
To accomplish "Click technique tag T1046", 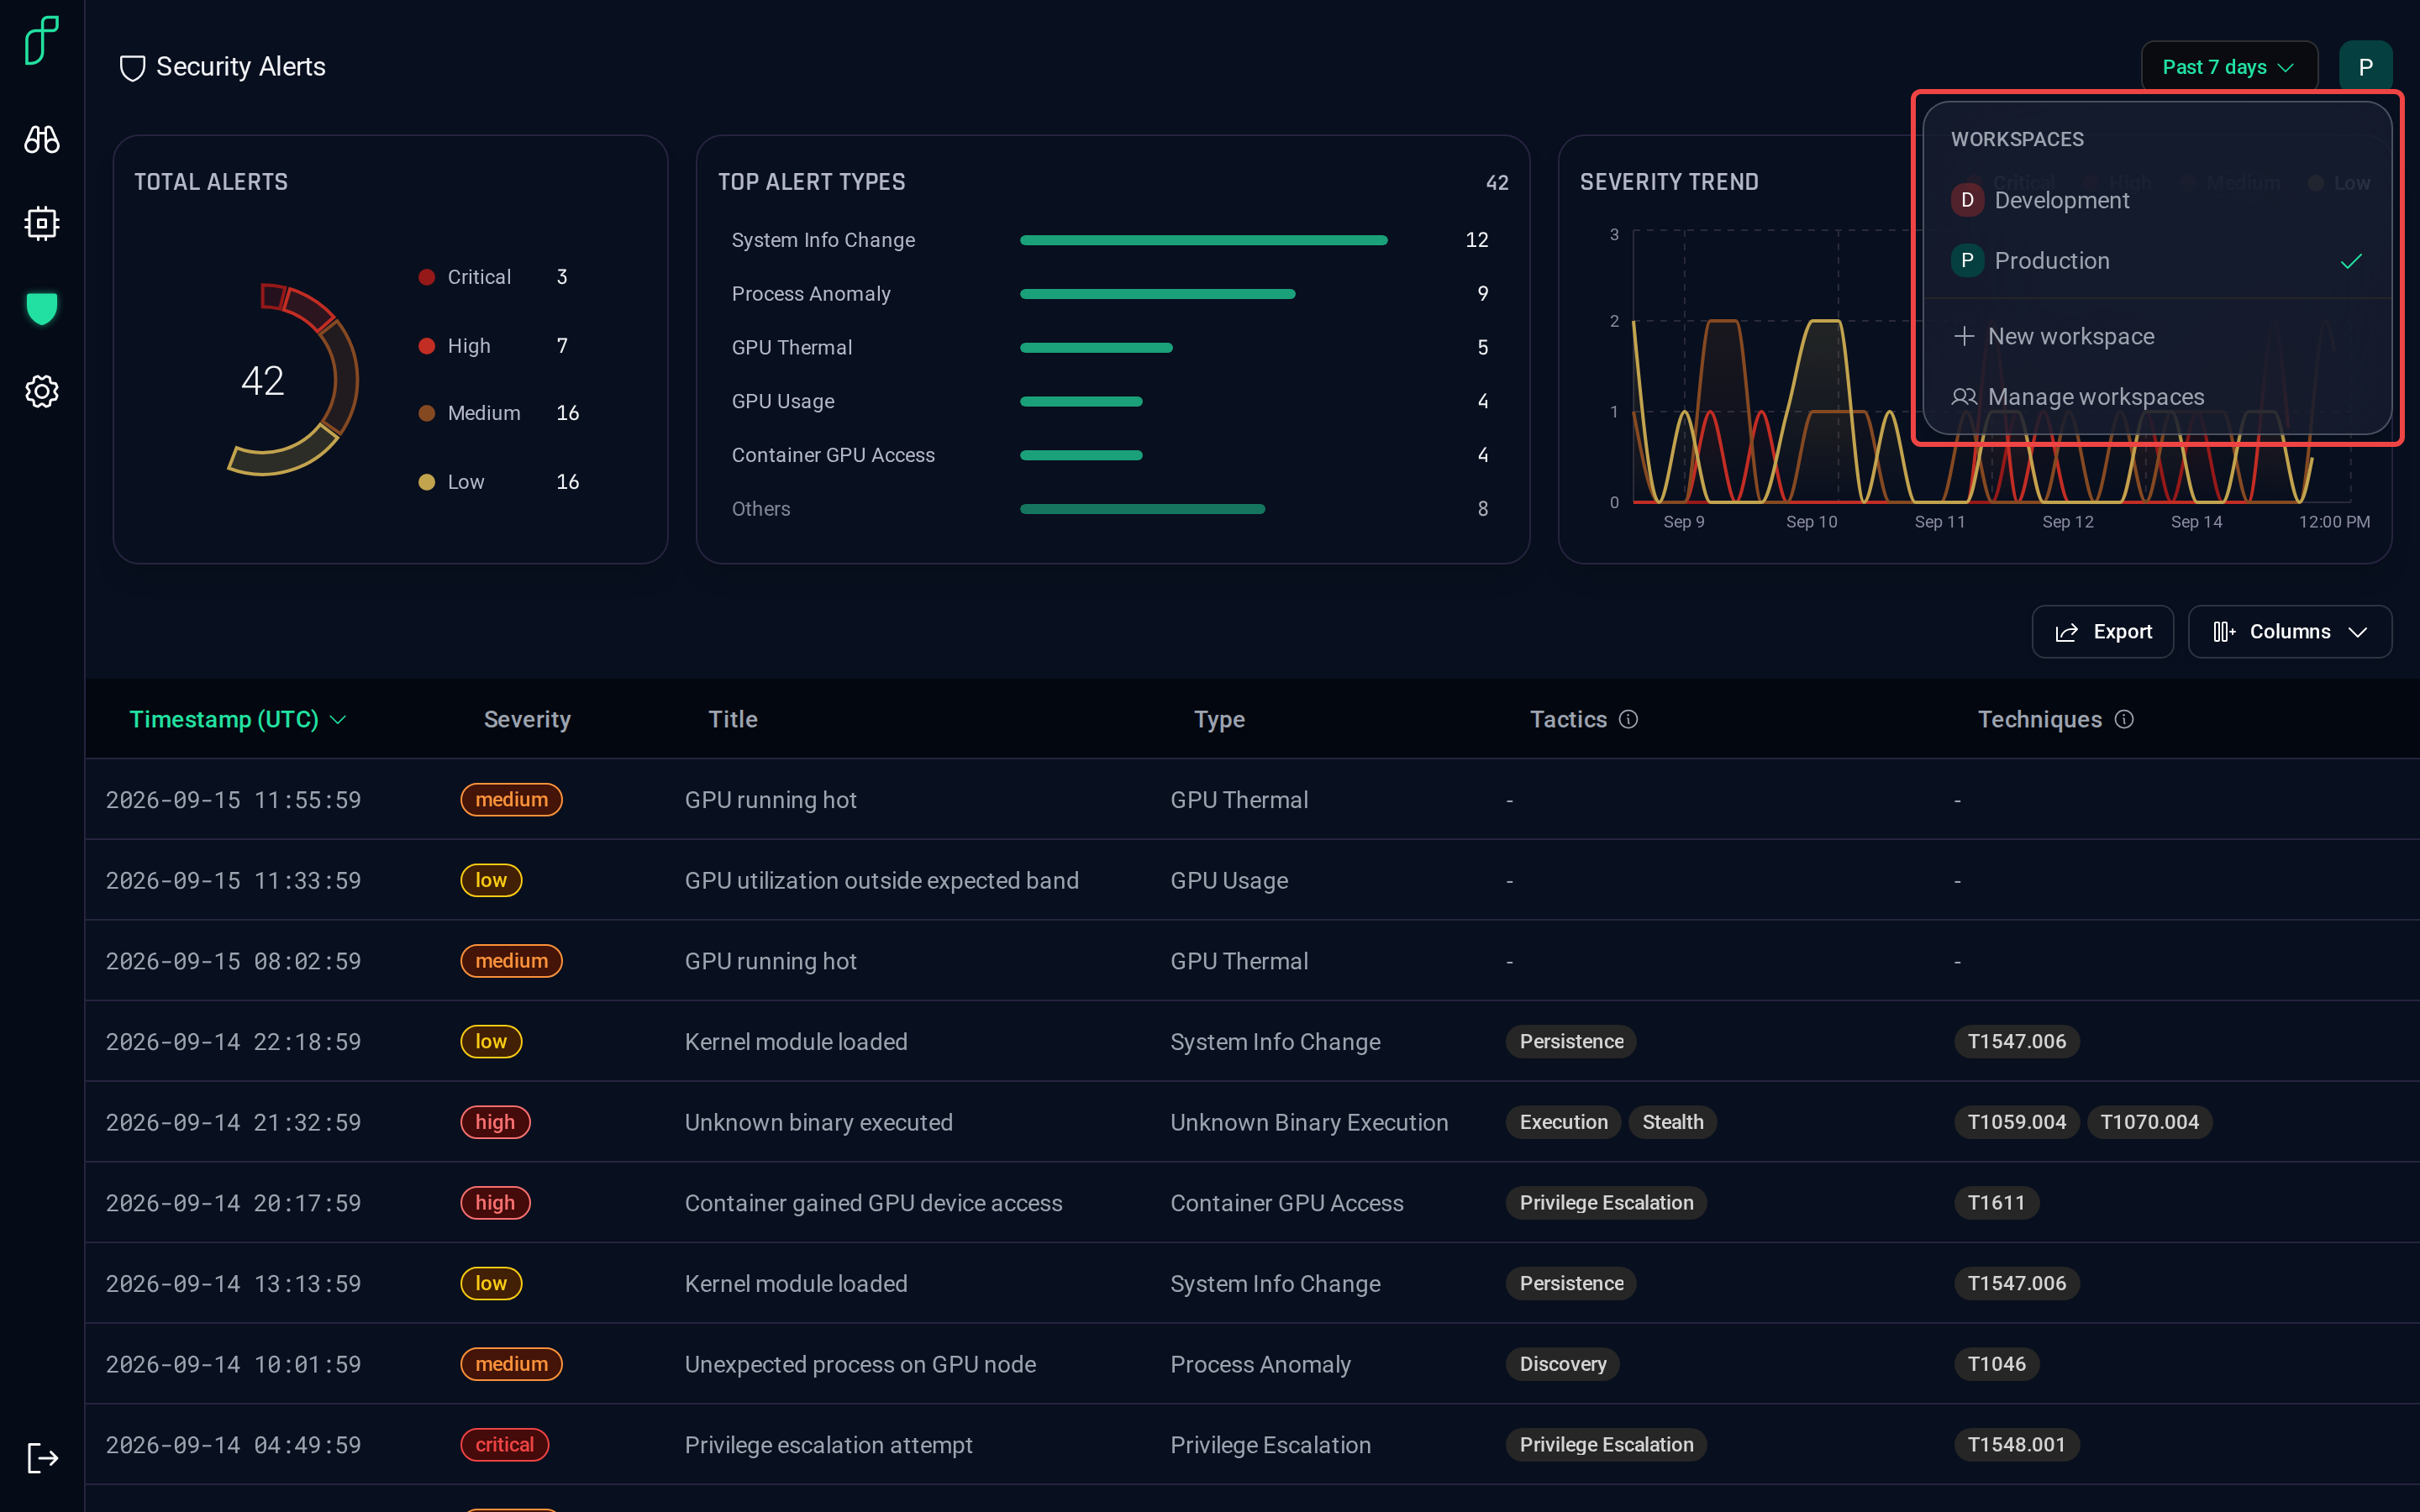I will [x=1996, y=1364].
